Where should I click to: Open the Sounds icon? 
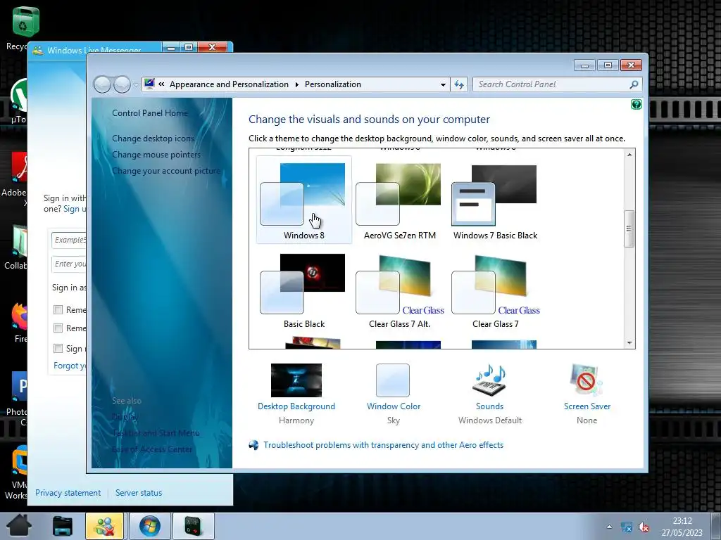coord(490,380)
